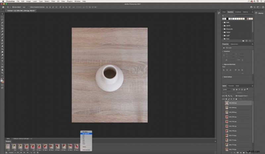
Task: Select the Crop tool
Action: click(2, 26)
